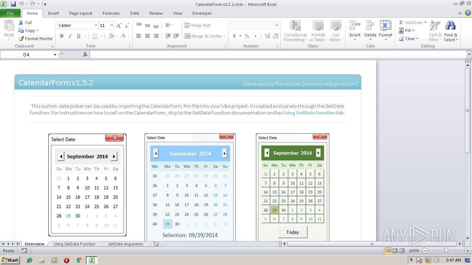The image size is (472, 265).
Task: Toggle Align Text Right
Action: coord(156,36)
